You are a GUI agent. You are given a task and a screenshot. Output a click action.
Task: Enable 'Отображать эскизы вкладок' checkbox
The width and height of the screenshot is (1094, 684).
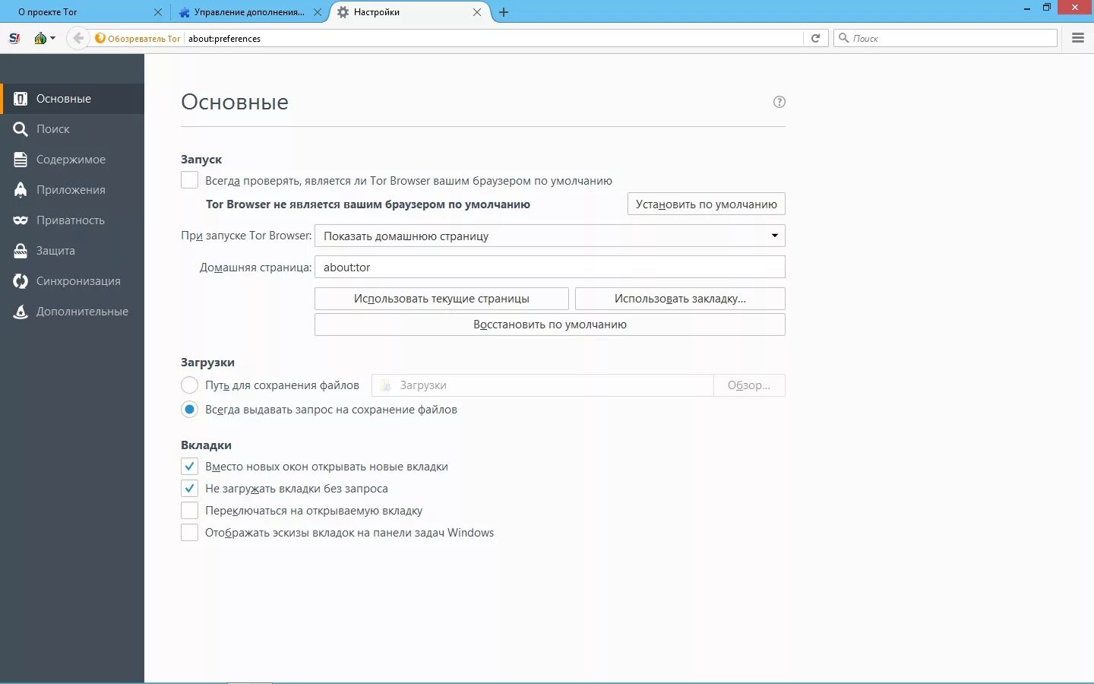pos(190,533)
